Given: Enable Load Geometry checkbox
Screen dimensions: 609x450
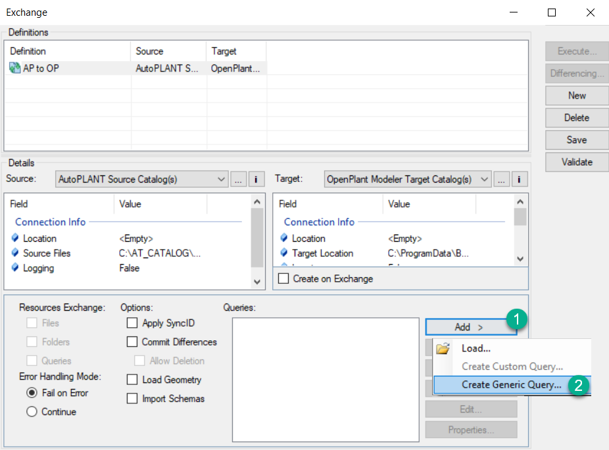Looking at the screenshot, I should click(x=132, y=380).
